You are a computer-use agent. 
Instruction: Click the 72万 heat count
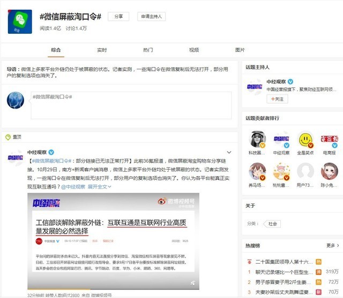333,282
